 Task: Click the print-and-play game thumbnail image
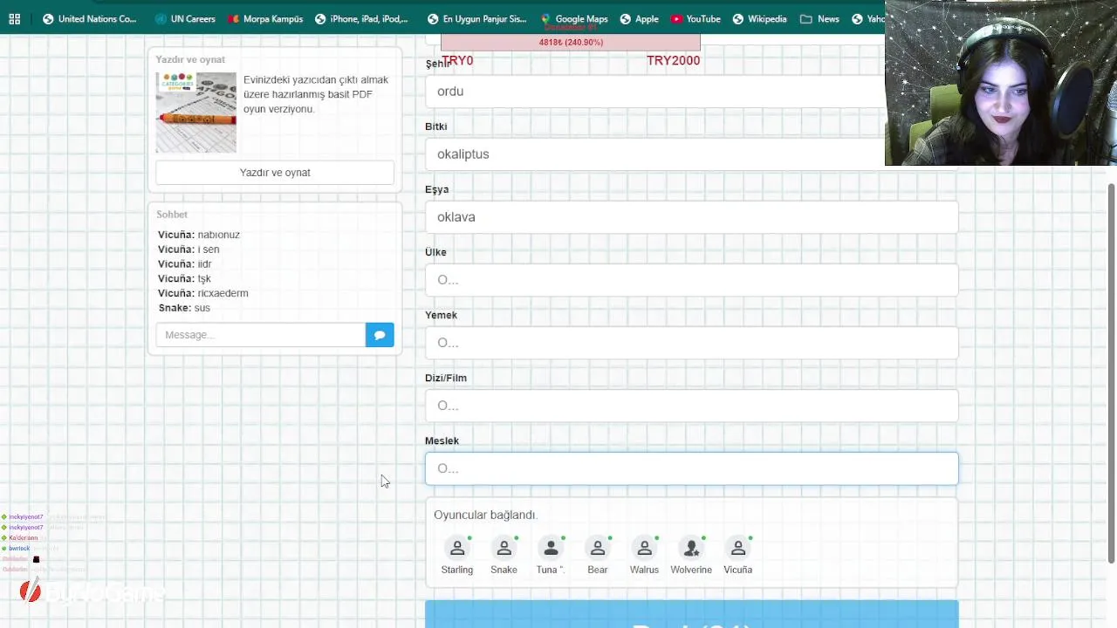pyautogui.click(x=195, y=113)
